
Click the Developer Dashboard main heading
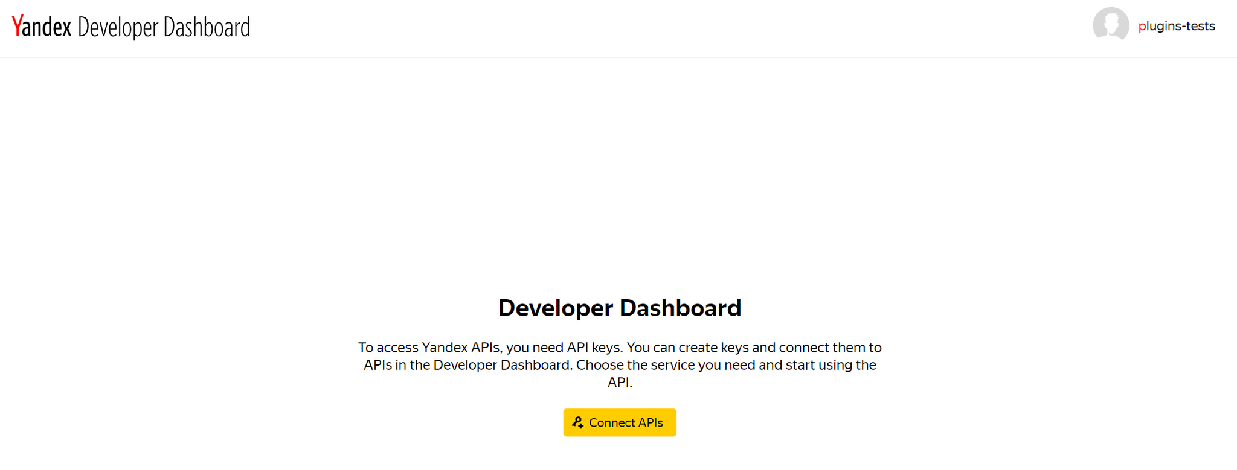point(620,308)
